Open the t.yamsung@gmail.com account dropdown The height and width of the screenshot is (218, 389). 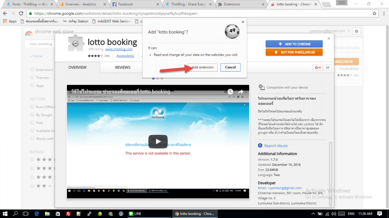point(330,31)
